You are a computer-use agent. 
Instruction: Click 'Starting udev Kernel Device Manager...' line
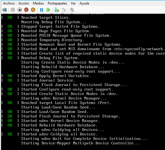pos(64,98)
